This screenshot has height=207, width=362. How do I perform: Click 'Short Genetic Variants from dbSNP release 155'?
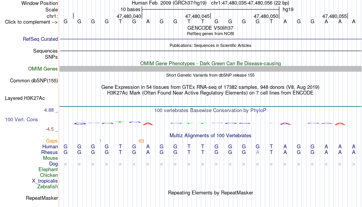[x=210, y=75]
